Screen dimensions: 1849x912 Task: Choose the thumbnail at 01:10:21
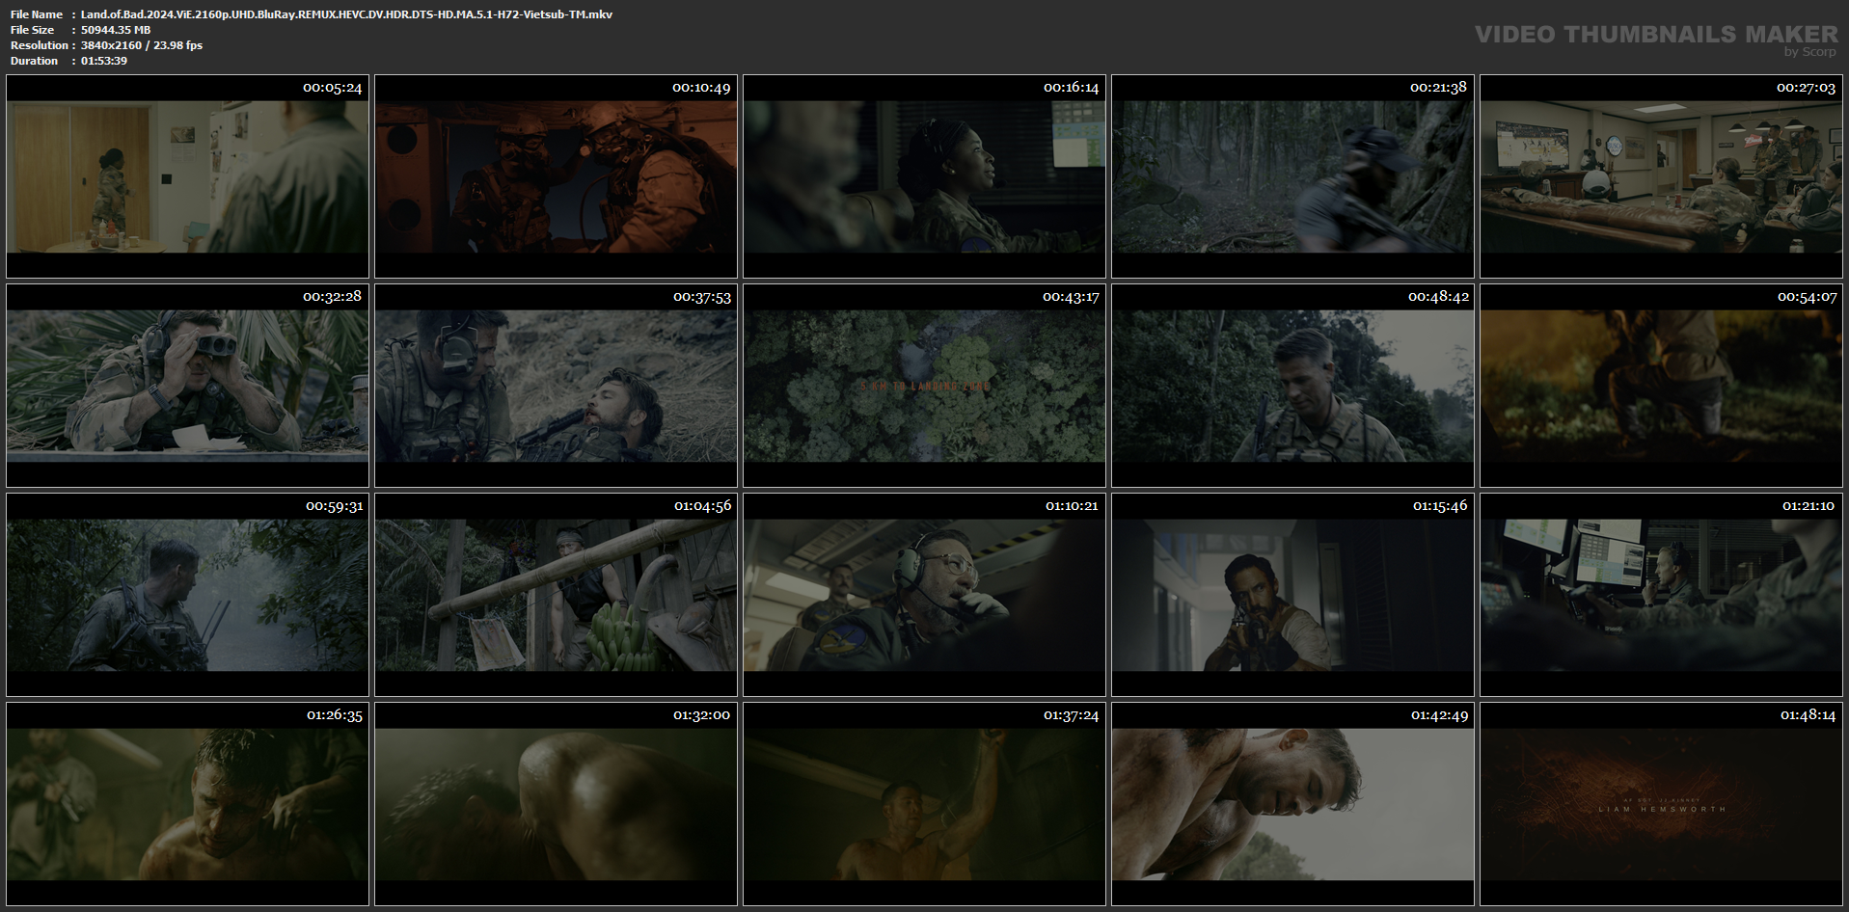pos(924,595)
